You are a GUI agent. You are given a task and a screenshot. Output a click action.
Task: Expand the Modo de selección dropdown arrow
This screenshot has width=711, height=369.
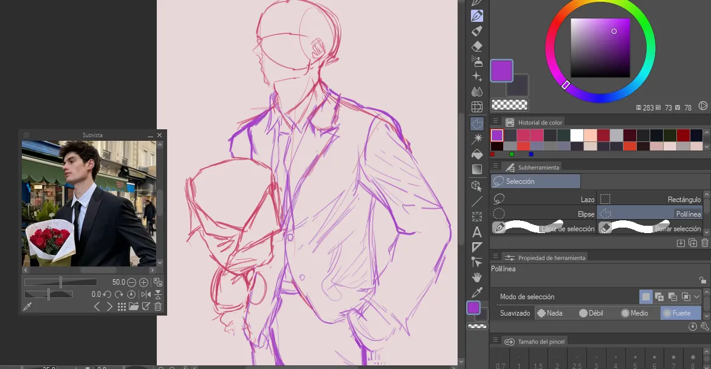tap(697, 297)
